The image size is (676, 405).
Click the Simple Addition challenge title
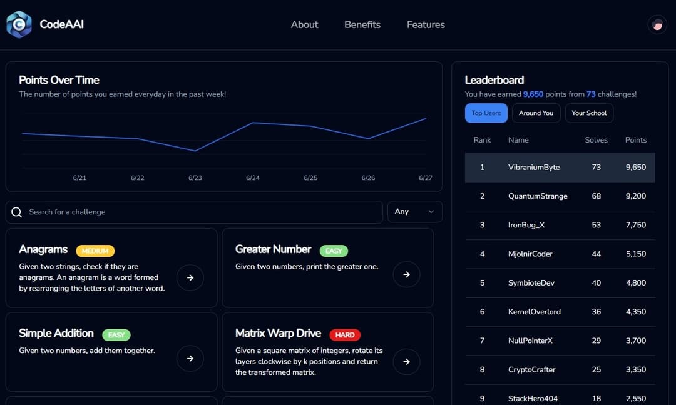(x=56, y=333)
